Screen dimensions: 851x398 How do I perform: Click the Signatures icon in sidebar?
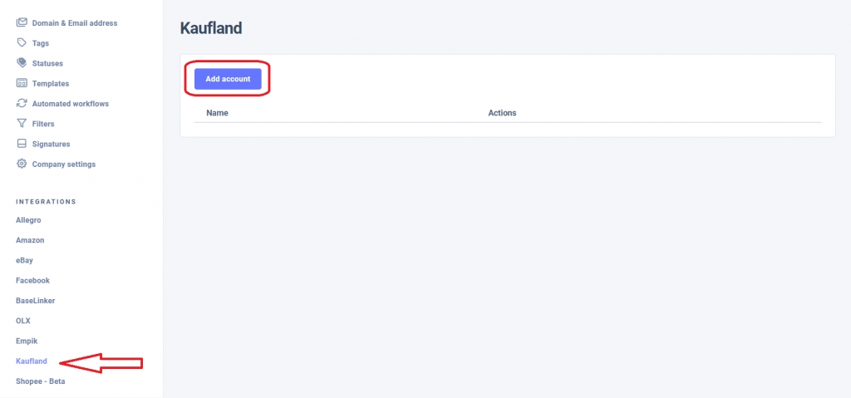tap(22, 144)
